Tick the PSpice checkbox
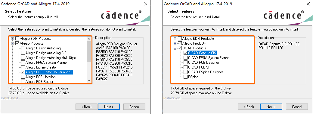The width and height of the screenshot is (313, 114). [185, 77]
